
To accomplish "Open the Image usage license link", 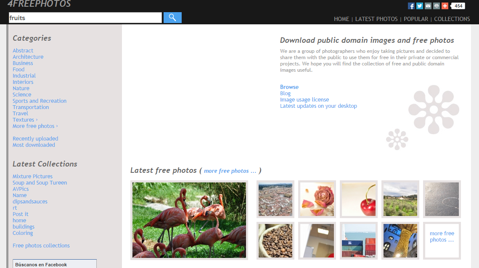I will tap(304, 100).
